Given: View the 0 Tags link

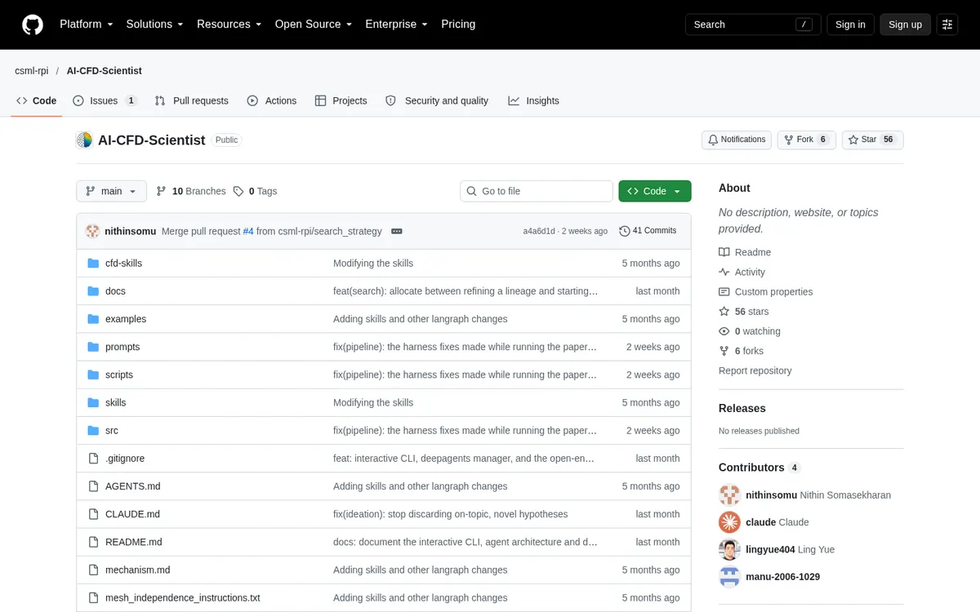Looking at the screenshot, I should tap(255, 191).
